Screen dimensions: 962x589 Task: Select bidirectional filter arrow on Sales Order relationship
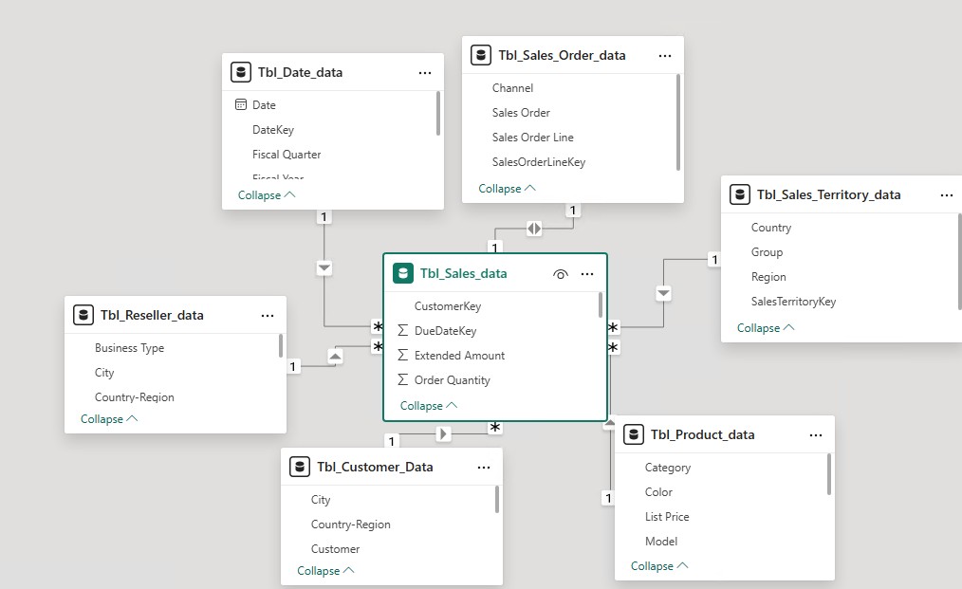[x=534, y=229]
